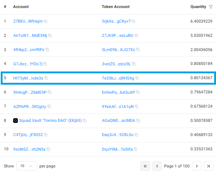Select quantity value 2.00436056

[201, 50]
